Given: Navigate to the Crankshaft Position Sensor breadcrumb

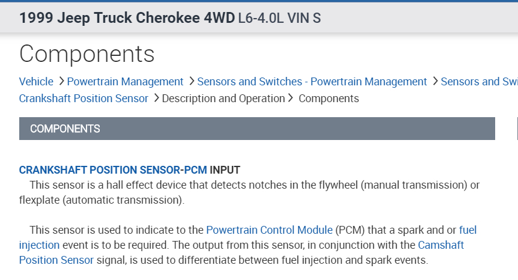Looking at the screenshot, I should pyautogui.click(x=84, y=98).
